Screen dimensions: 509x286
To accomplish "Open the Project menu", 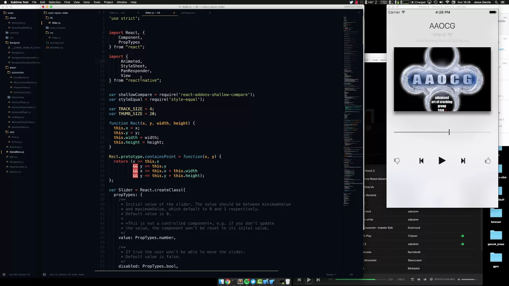I will [109, 2].
